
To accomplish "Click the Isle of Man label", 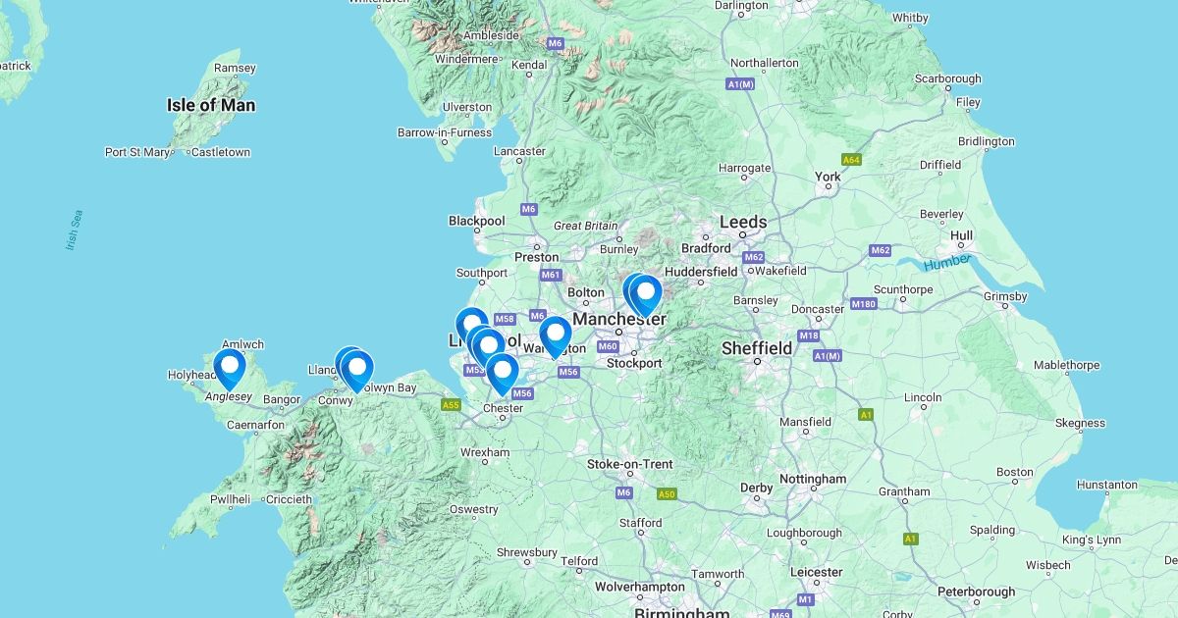I will pyautogui.click(x=211, y=105).
